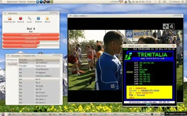Select the Tg mediaset channel row
This screenshot has height=116, width=187.
coord(39,63)
